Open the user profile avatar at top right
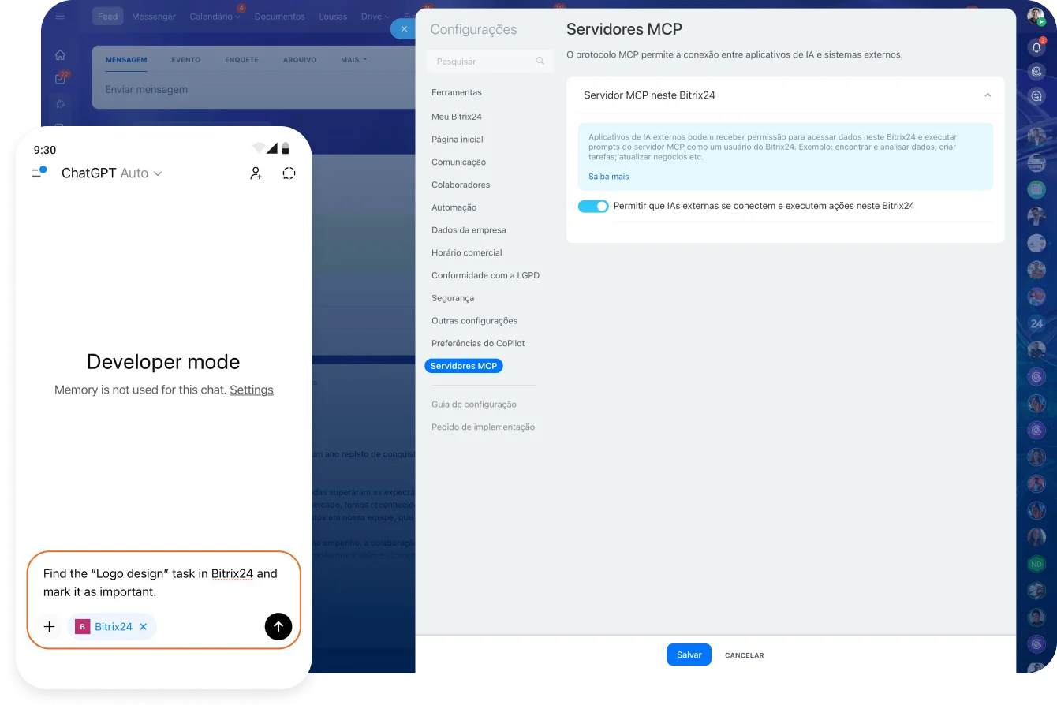The width and height of the screenshot is (1057, 705). tap(1036, 16)
